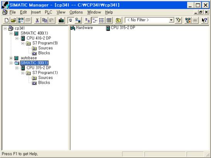Screen dimensions: 211x158
Task: Click the Download to PLC icon
Action: tap(61, 20)
